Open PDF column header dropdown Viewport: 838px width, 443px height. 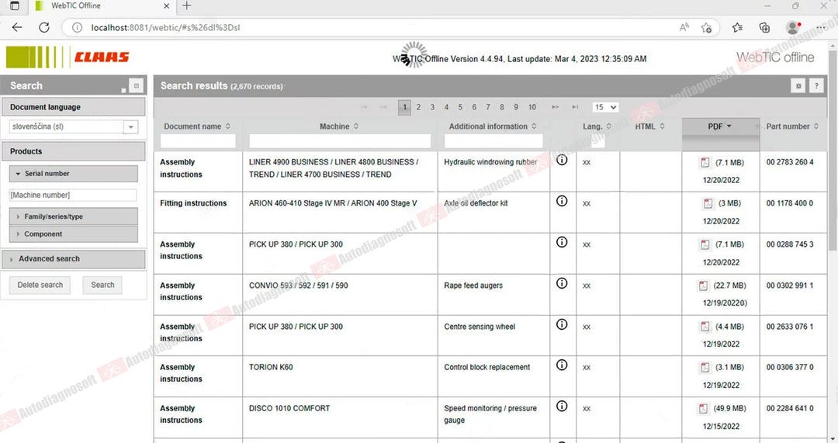(729, 126)
